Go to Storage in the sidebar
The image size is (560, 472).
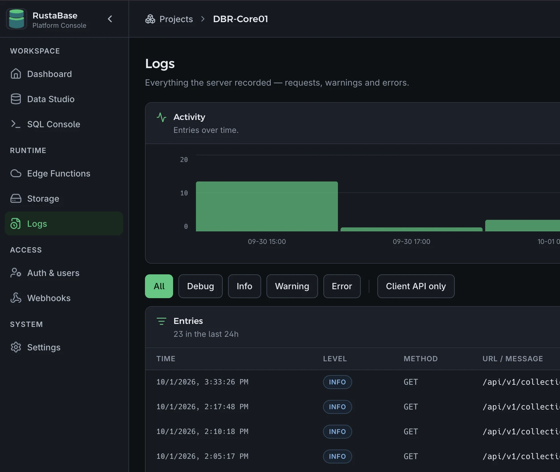(x=64, y=198)
